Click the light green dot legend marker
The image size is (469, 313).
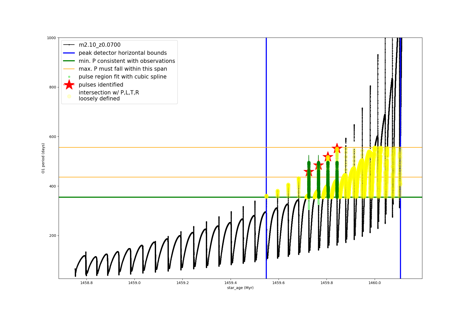click(x=69, y=77)
